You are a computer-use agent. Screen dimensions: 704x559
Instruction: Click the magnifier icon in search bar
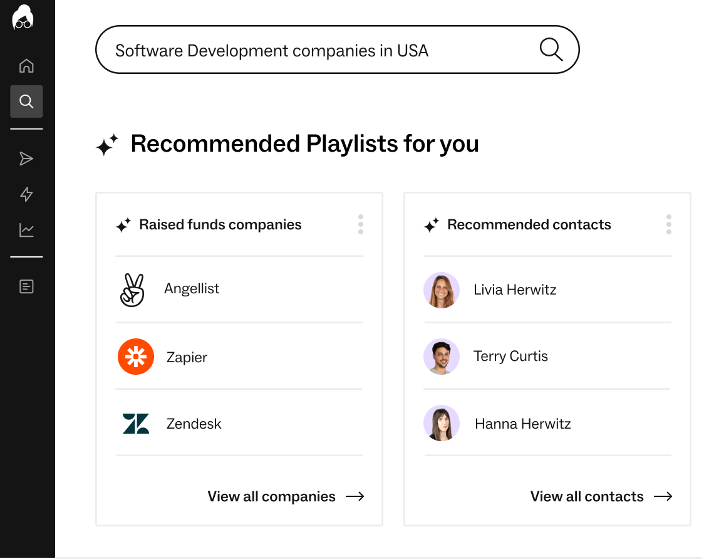point(551,50)
